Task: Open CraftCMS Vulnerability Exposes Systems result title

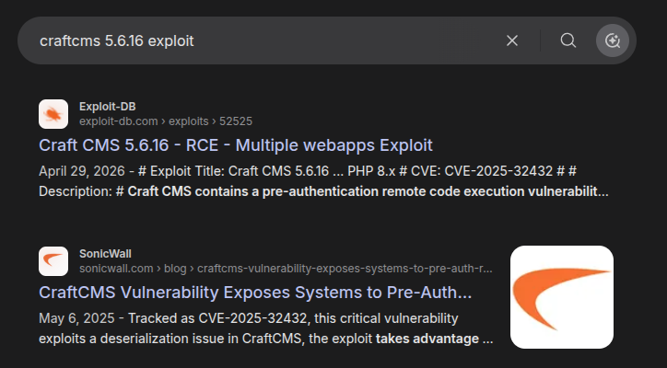Action: (x=255, y=293)
